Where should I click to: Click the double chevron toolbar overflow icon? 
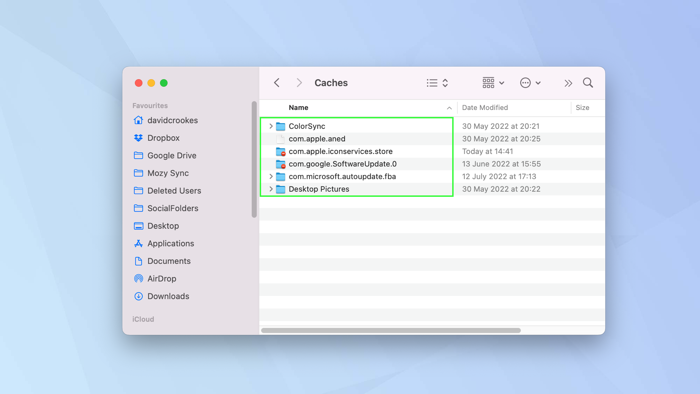tap(568, 83)
